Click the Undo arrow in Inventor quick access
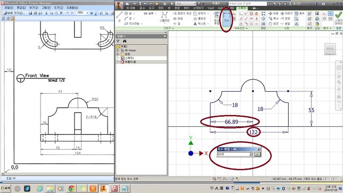Screen dimensions: 343x193 coord(145,4)
